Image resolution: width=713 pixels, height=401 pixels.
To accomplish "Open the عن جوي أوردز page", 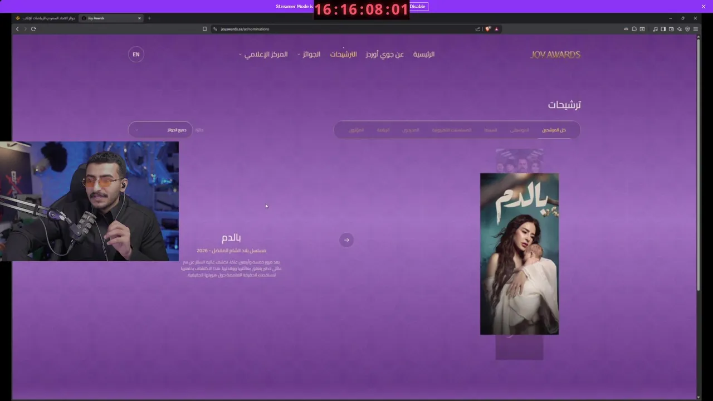I will click(x=384, y=55).
